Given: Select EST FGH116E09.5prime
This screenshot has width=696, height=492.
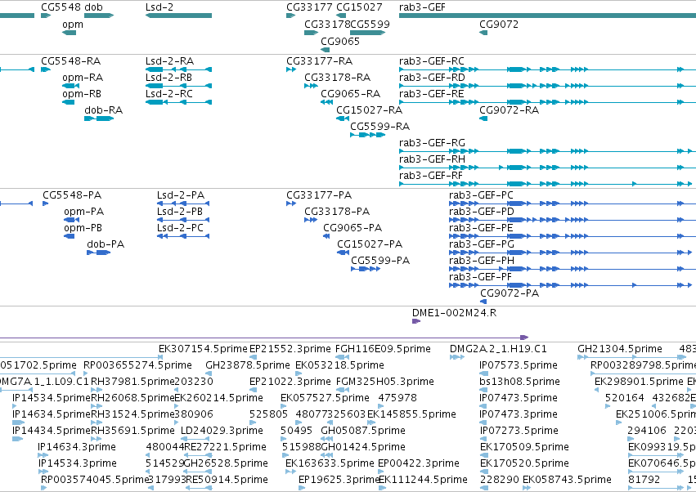Looking at the screenshot, I should point(383,349).
